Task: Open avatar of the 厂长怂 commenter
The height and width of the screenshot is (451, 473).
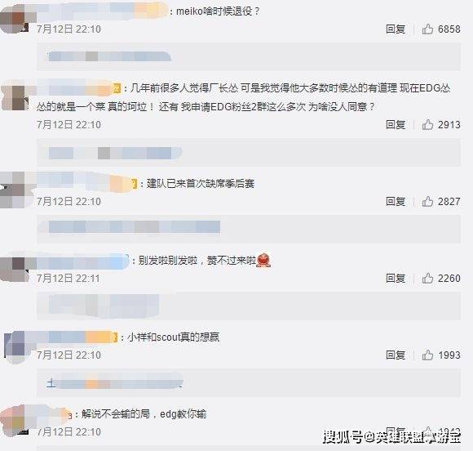Action: pos(15,96)
